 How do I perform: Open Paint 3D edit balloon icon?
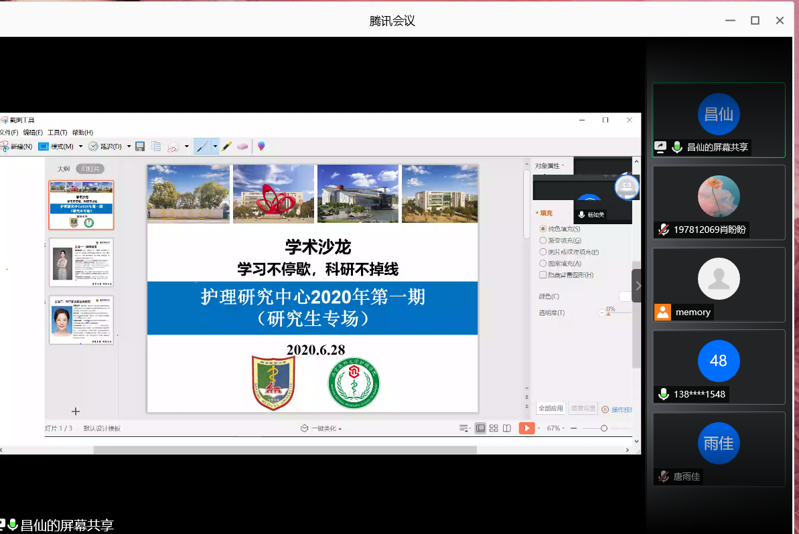coord(261,146)
